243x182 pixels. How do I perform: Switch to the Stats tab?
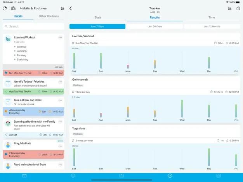pos(98,17)
